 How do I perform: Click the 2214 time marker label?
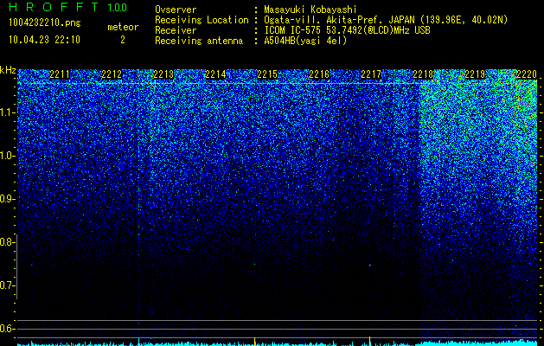215,74
